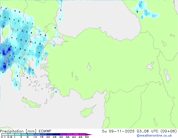The width and height of the screenshot is (178, 138).
Task: Click the 20–25 mm legend swatch
Action: [x=50, y=134]
